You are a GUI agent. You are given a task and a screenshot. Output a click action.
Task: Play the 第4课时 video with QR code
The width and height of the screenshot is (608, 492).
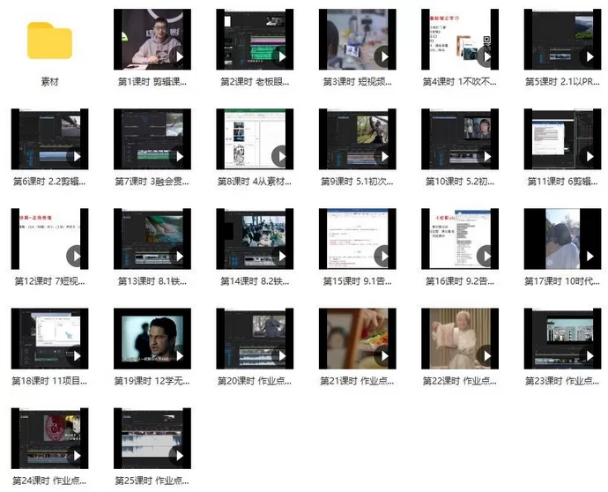(485, 56)
